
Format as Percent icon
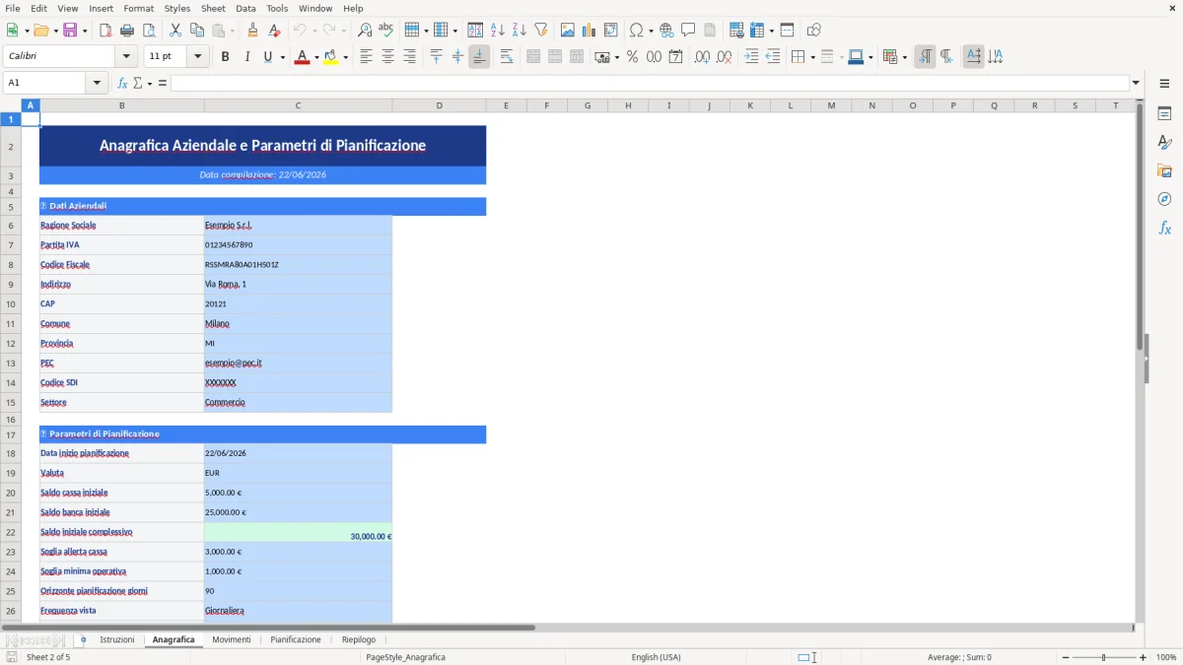point(632,57)
